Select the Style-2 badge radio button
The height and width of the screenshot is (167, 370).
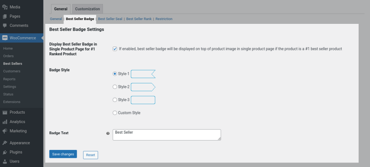point(115,87)
